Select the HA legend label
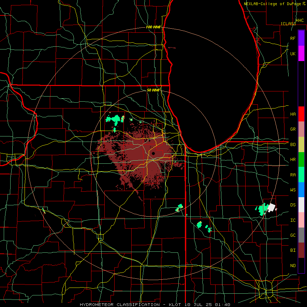 tap(293, 114)
